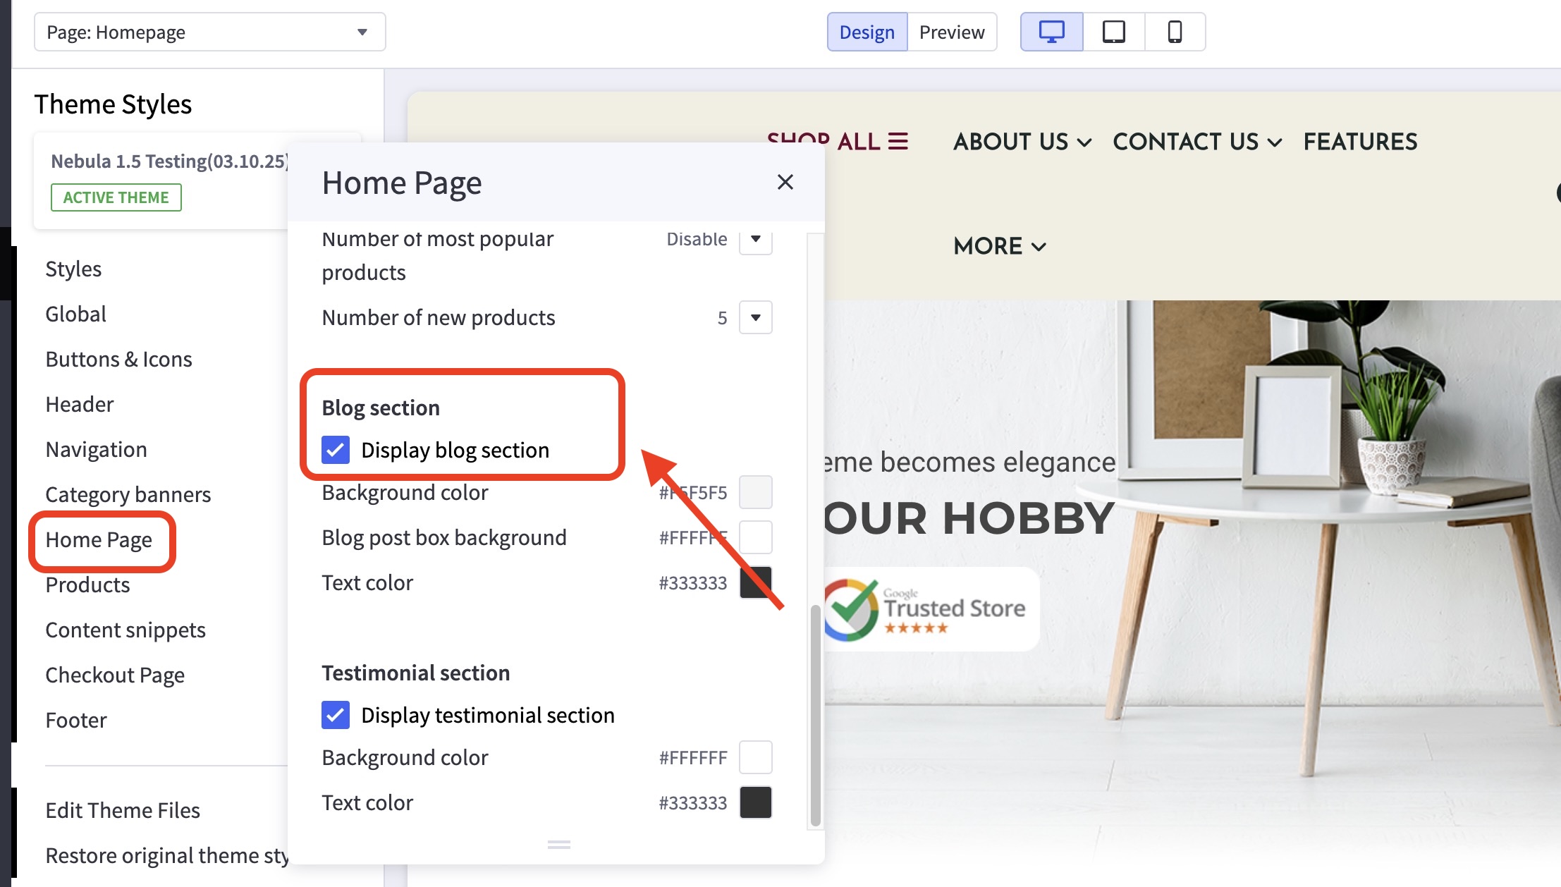Open Edit Theme Files
Screen dimensions: 1561x887
coord(122,810)
